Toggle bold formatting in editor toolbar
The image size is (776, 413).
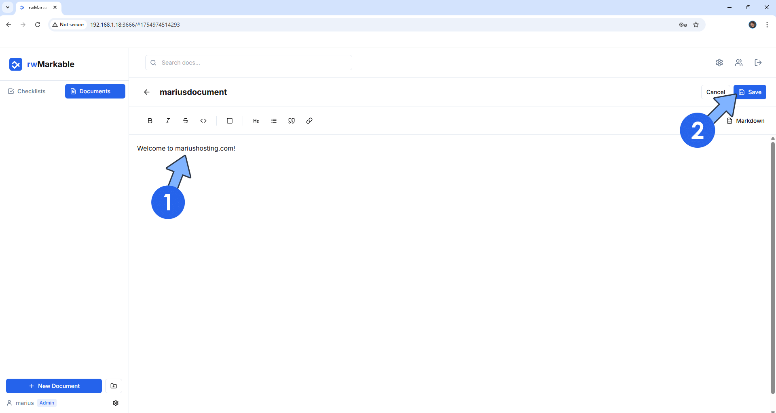click(150, 121)
